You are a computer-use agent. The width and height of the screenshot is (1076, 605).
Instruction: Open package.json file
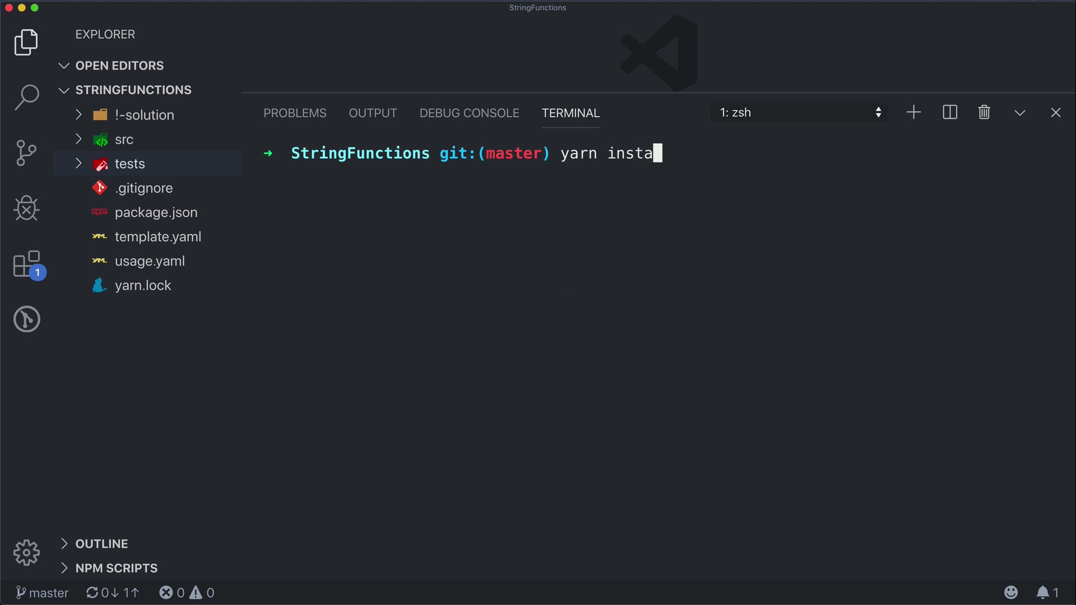[156, 212]
